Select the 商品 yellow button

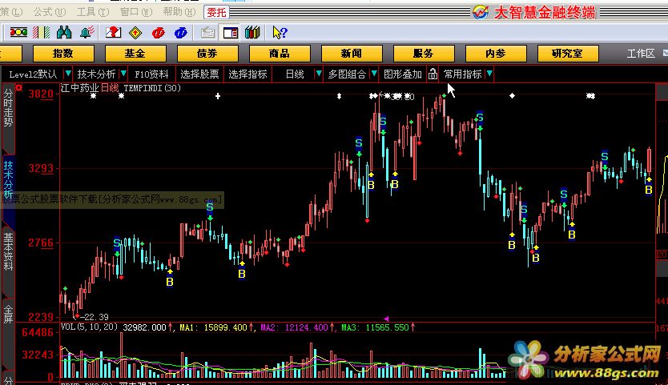coord(280,54)
